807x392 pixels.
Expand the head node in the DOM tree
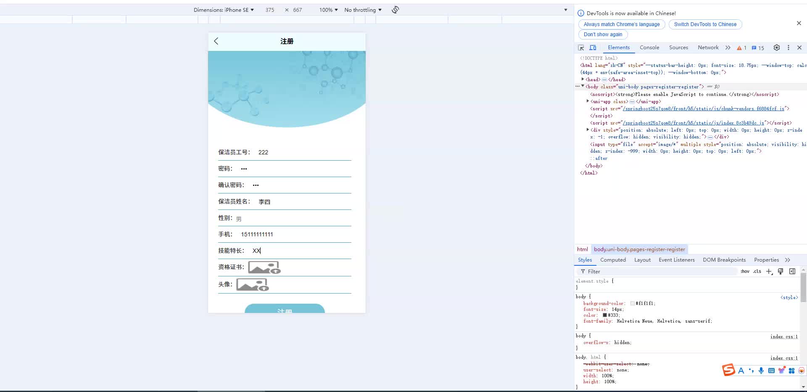click(x=583, y=79)
